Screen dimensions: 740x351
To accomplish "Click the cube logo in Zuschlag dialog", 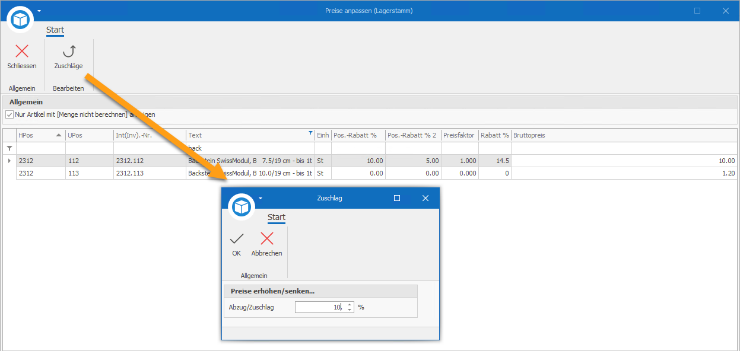I will pyautogui.click(x=242, y=207).
